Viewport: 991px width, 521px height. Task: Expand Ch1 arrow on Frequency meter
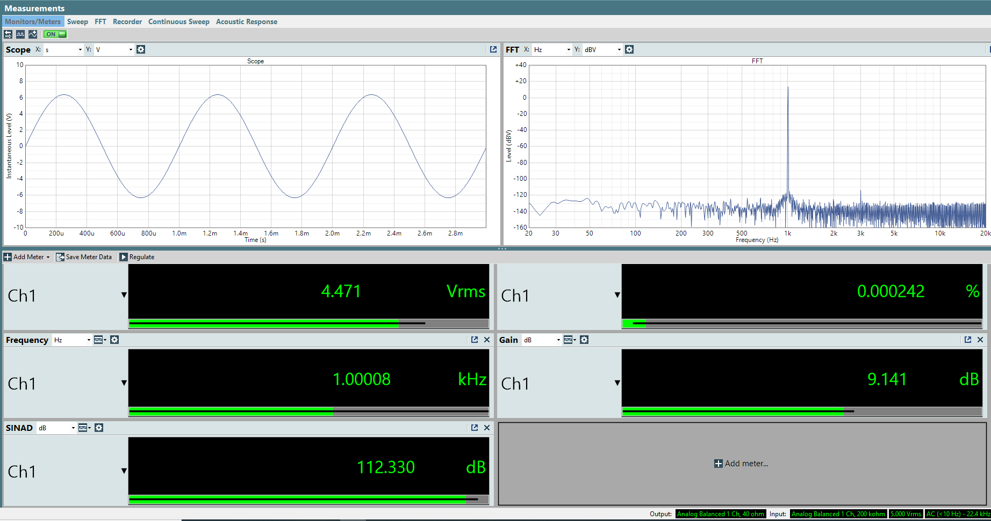pos(124,383)
